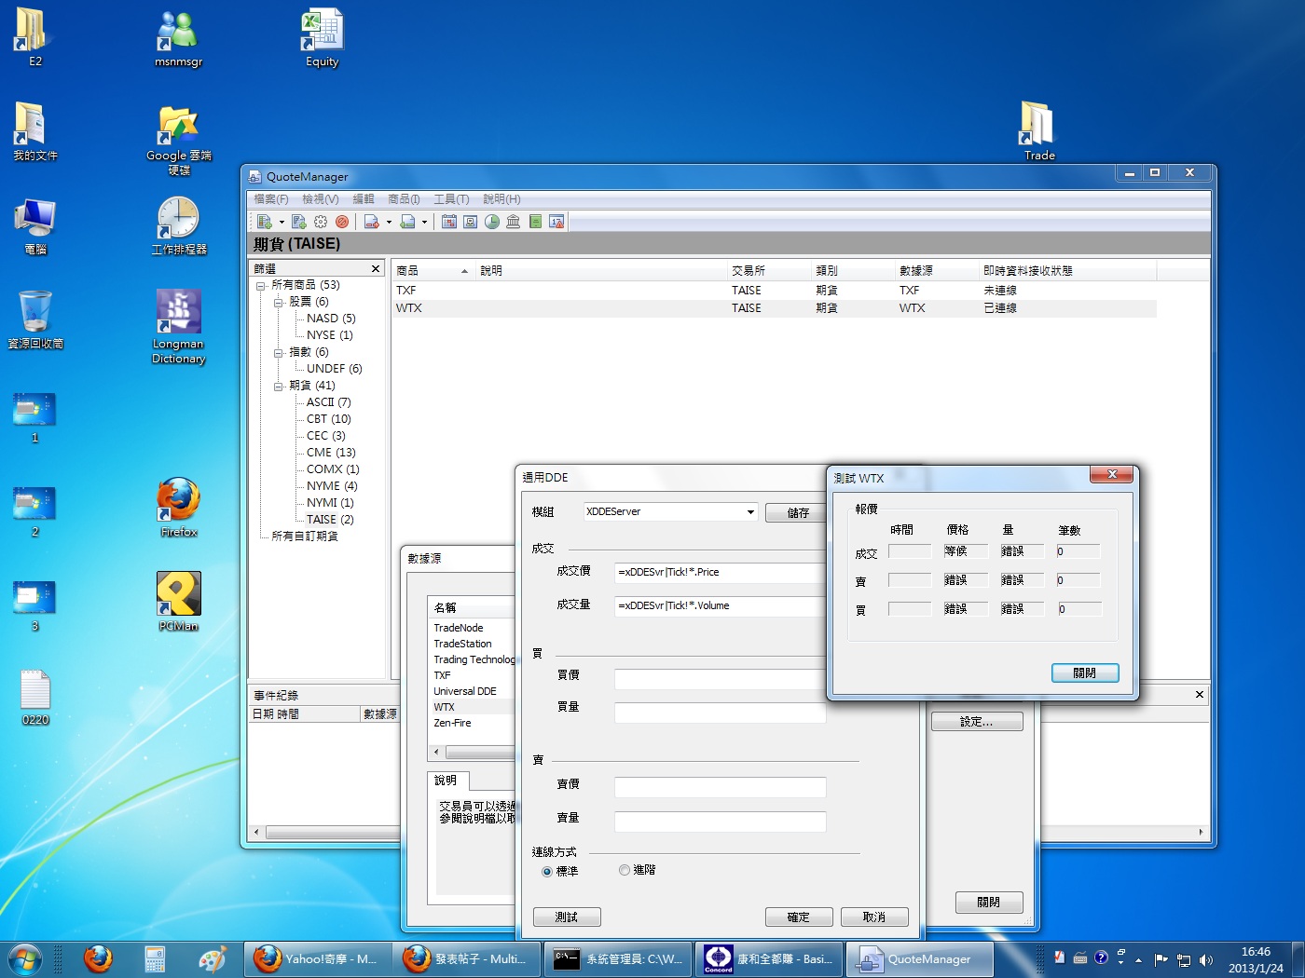Image resolution: width=1305 pixels, height=978 pixels.
Task: Launch the pinned Paint taskbar icon
Action: pos(213,959)
